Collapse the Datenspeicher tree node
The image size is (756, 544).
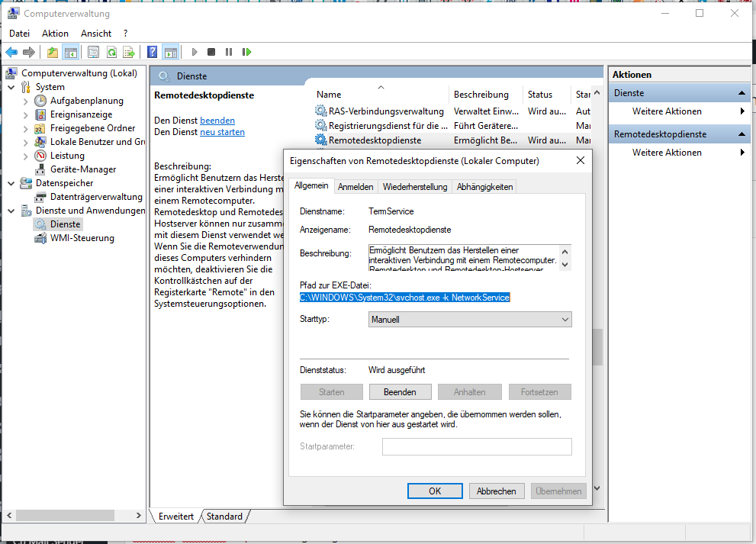(11, 183)
